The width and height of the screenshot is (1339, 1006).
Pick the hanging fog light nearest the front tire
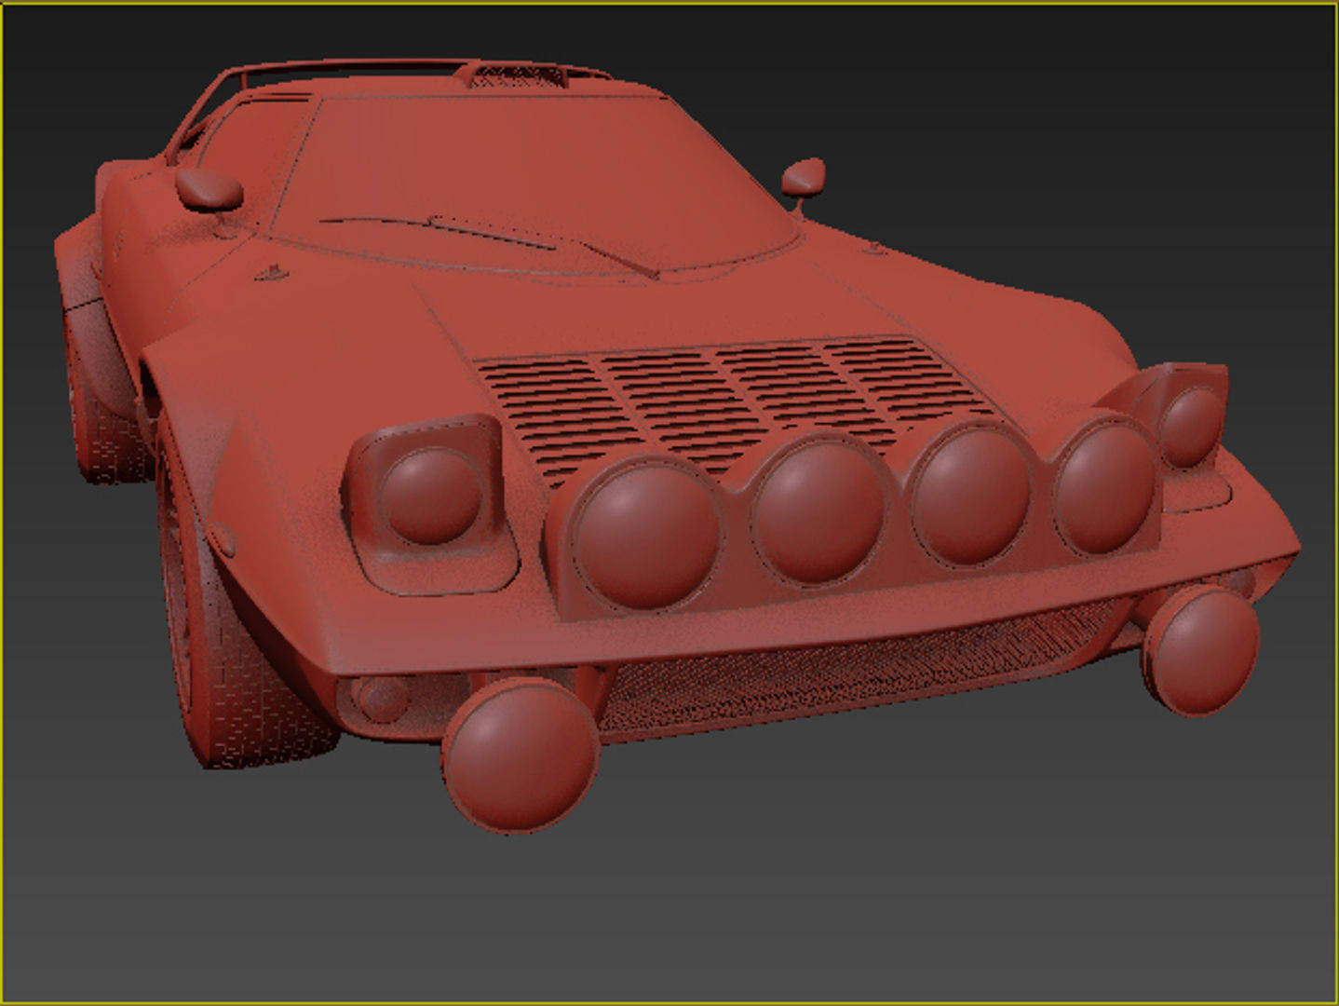pos(521,755)
